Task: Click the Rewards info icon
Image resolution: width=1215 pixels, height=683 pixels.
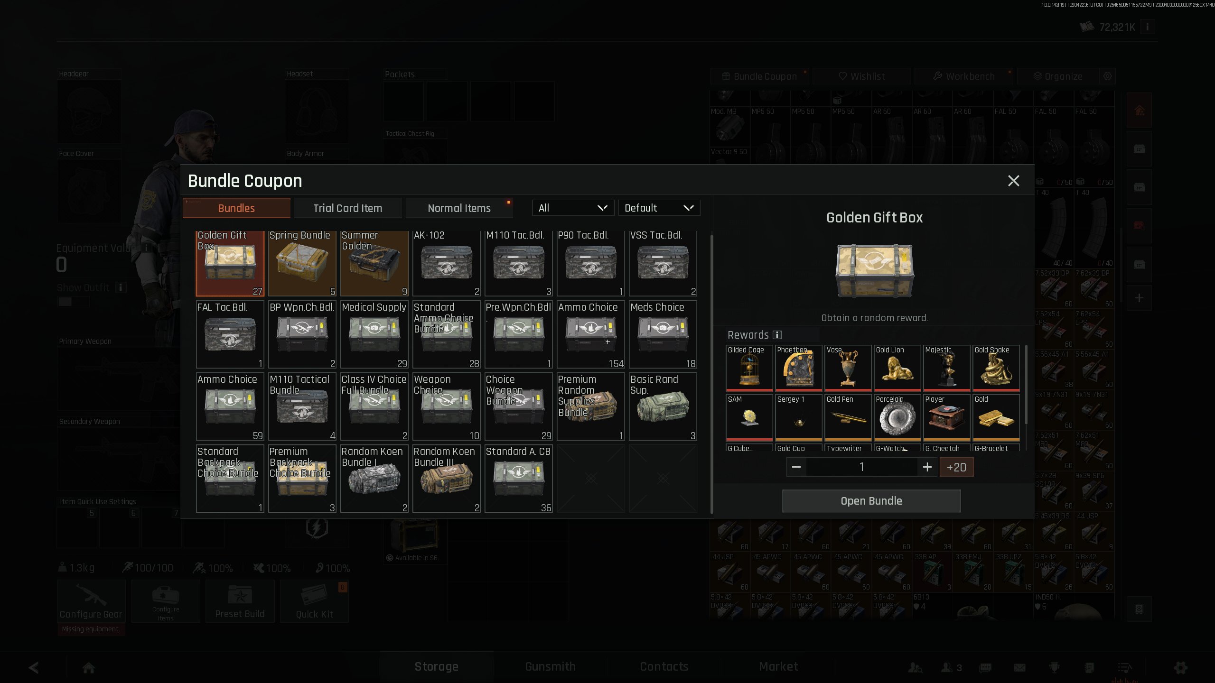Action: [777, 335]
